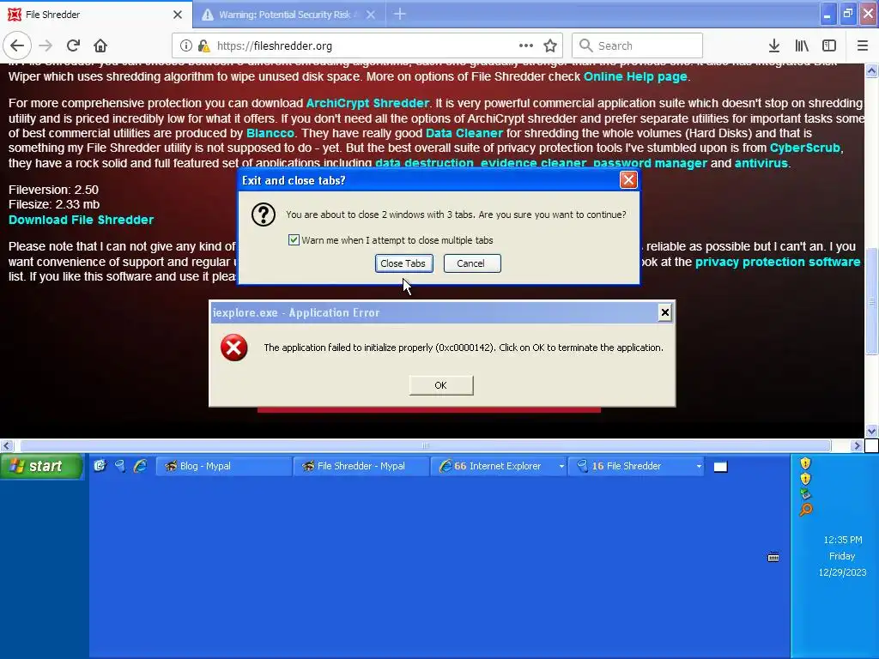Open the antivirus link
879x659 pixels.
(x=761, y=164)
